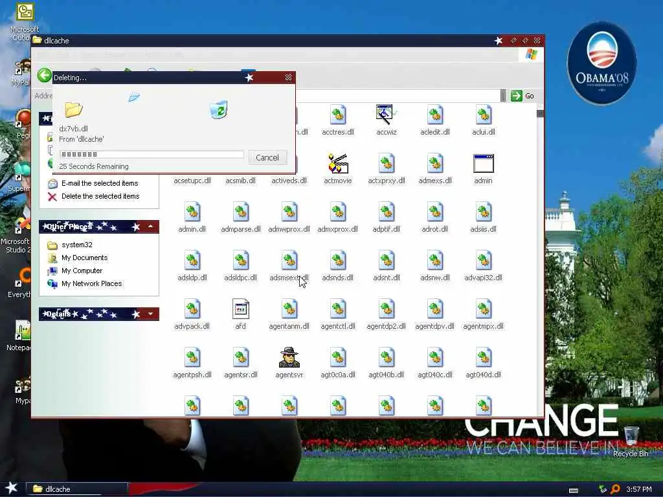Screen dimensions: 663x497
Task: Click the dllcache taskbar button
Action: point(77,489)
